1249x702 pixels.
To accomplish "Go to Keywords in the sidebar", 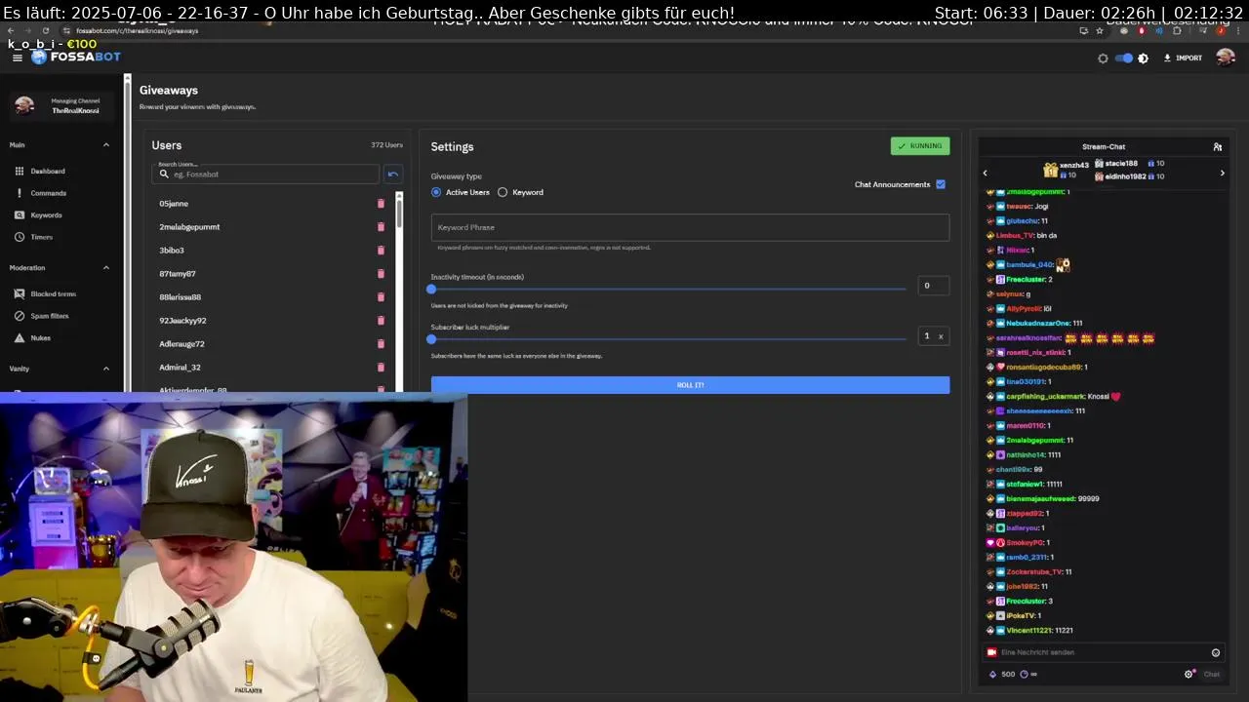I will point(46,214).
